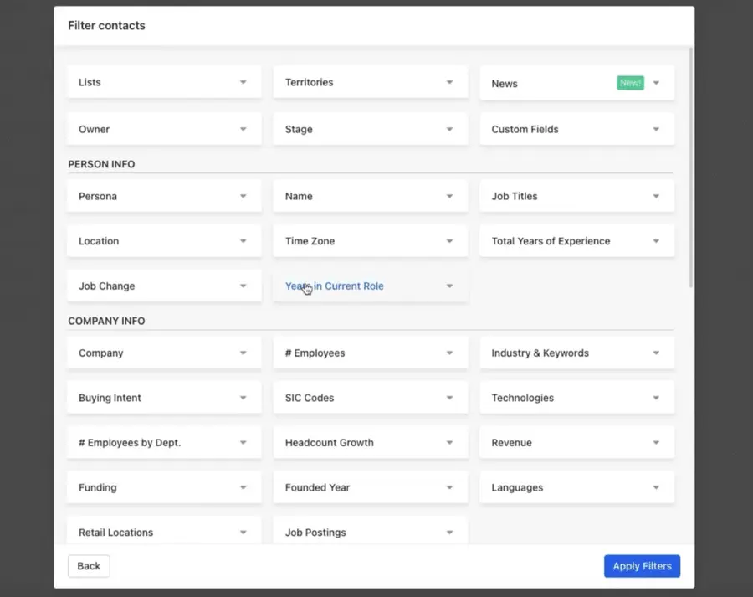Expand the Time Zone dropdown
The image size is (753, 597).
pos(370,240)
